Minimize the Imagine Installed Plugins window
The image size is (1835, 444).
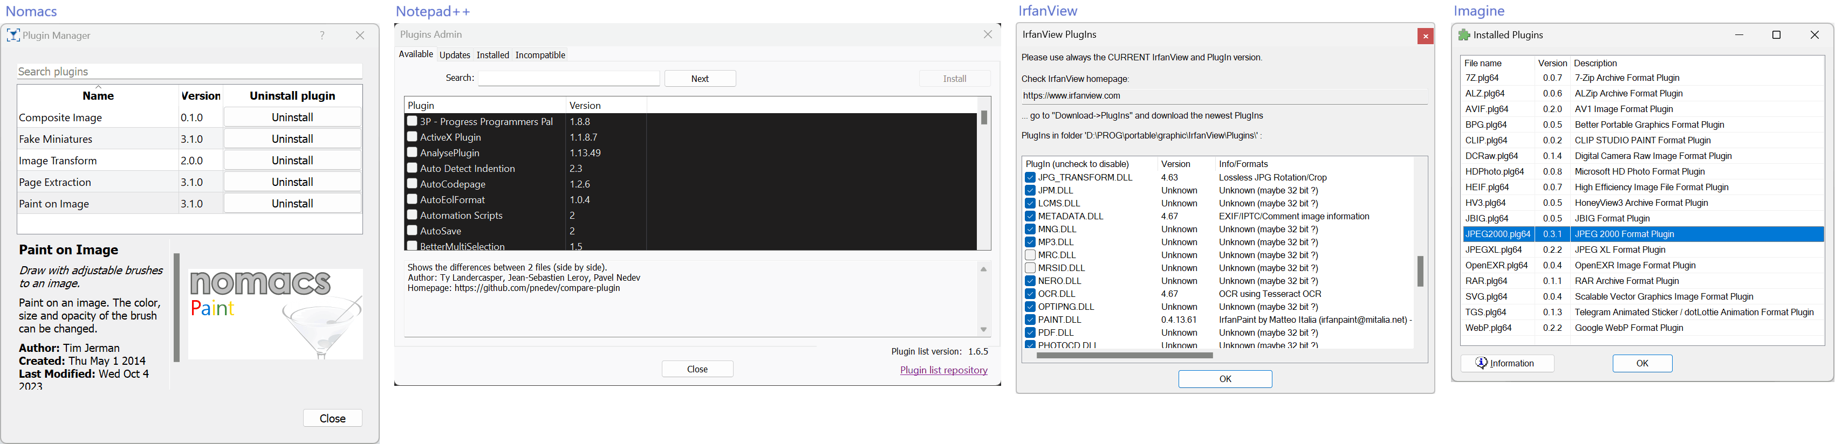1739,35
